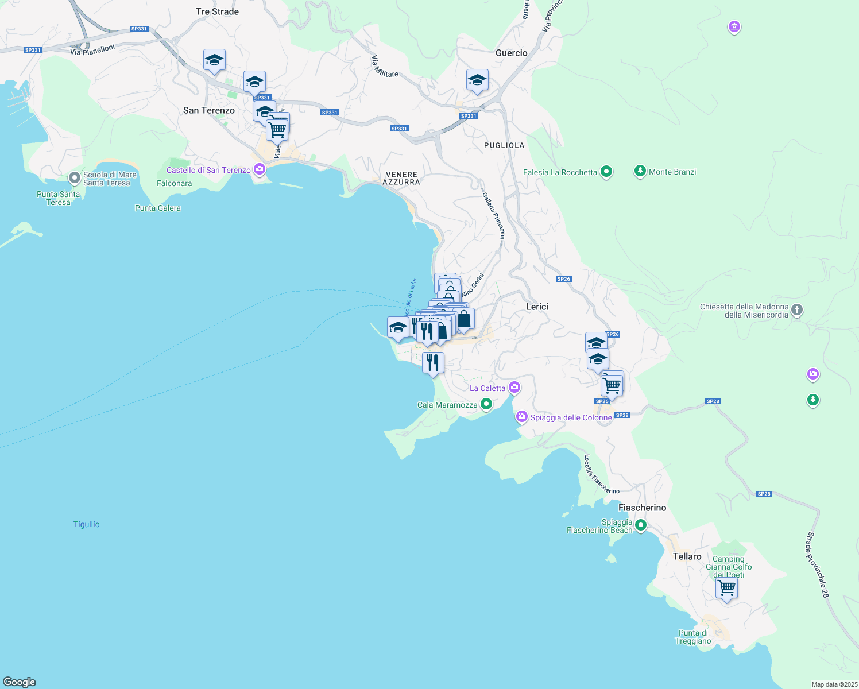
Task: Click the Cala Maramozza green pin
Action: tap(486, 404)
